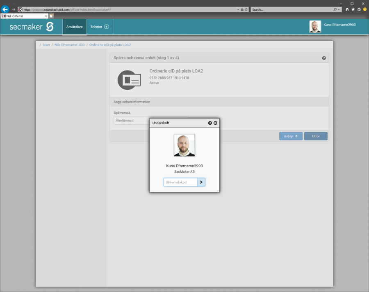This screenshot has width=369, height=292.
Task: Click the Utför button
Action: [316, 136]
